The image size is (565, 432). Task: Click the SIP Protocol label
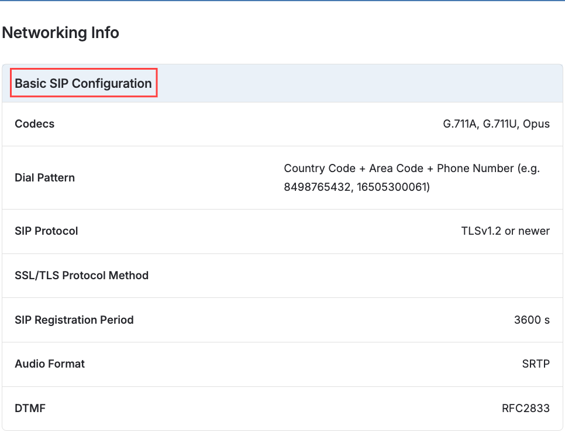(46, 231)
